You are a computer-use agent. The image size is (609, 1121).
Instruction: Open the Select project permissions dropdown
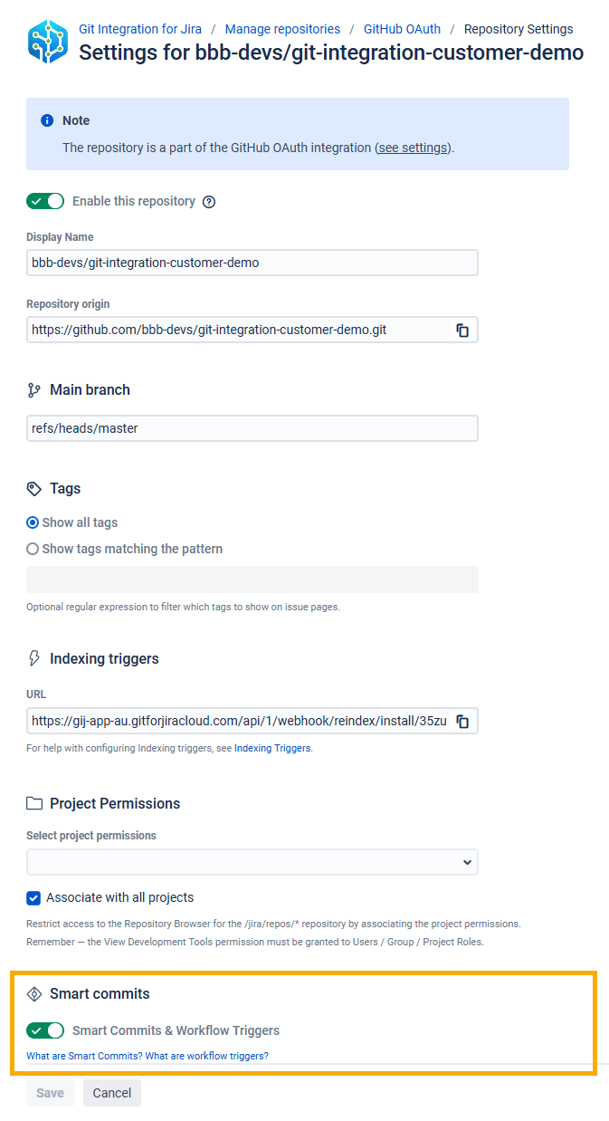[x=252, y=862]
